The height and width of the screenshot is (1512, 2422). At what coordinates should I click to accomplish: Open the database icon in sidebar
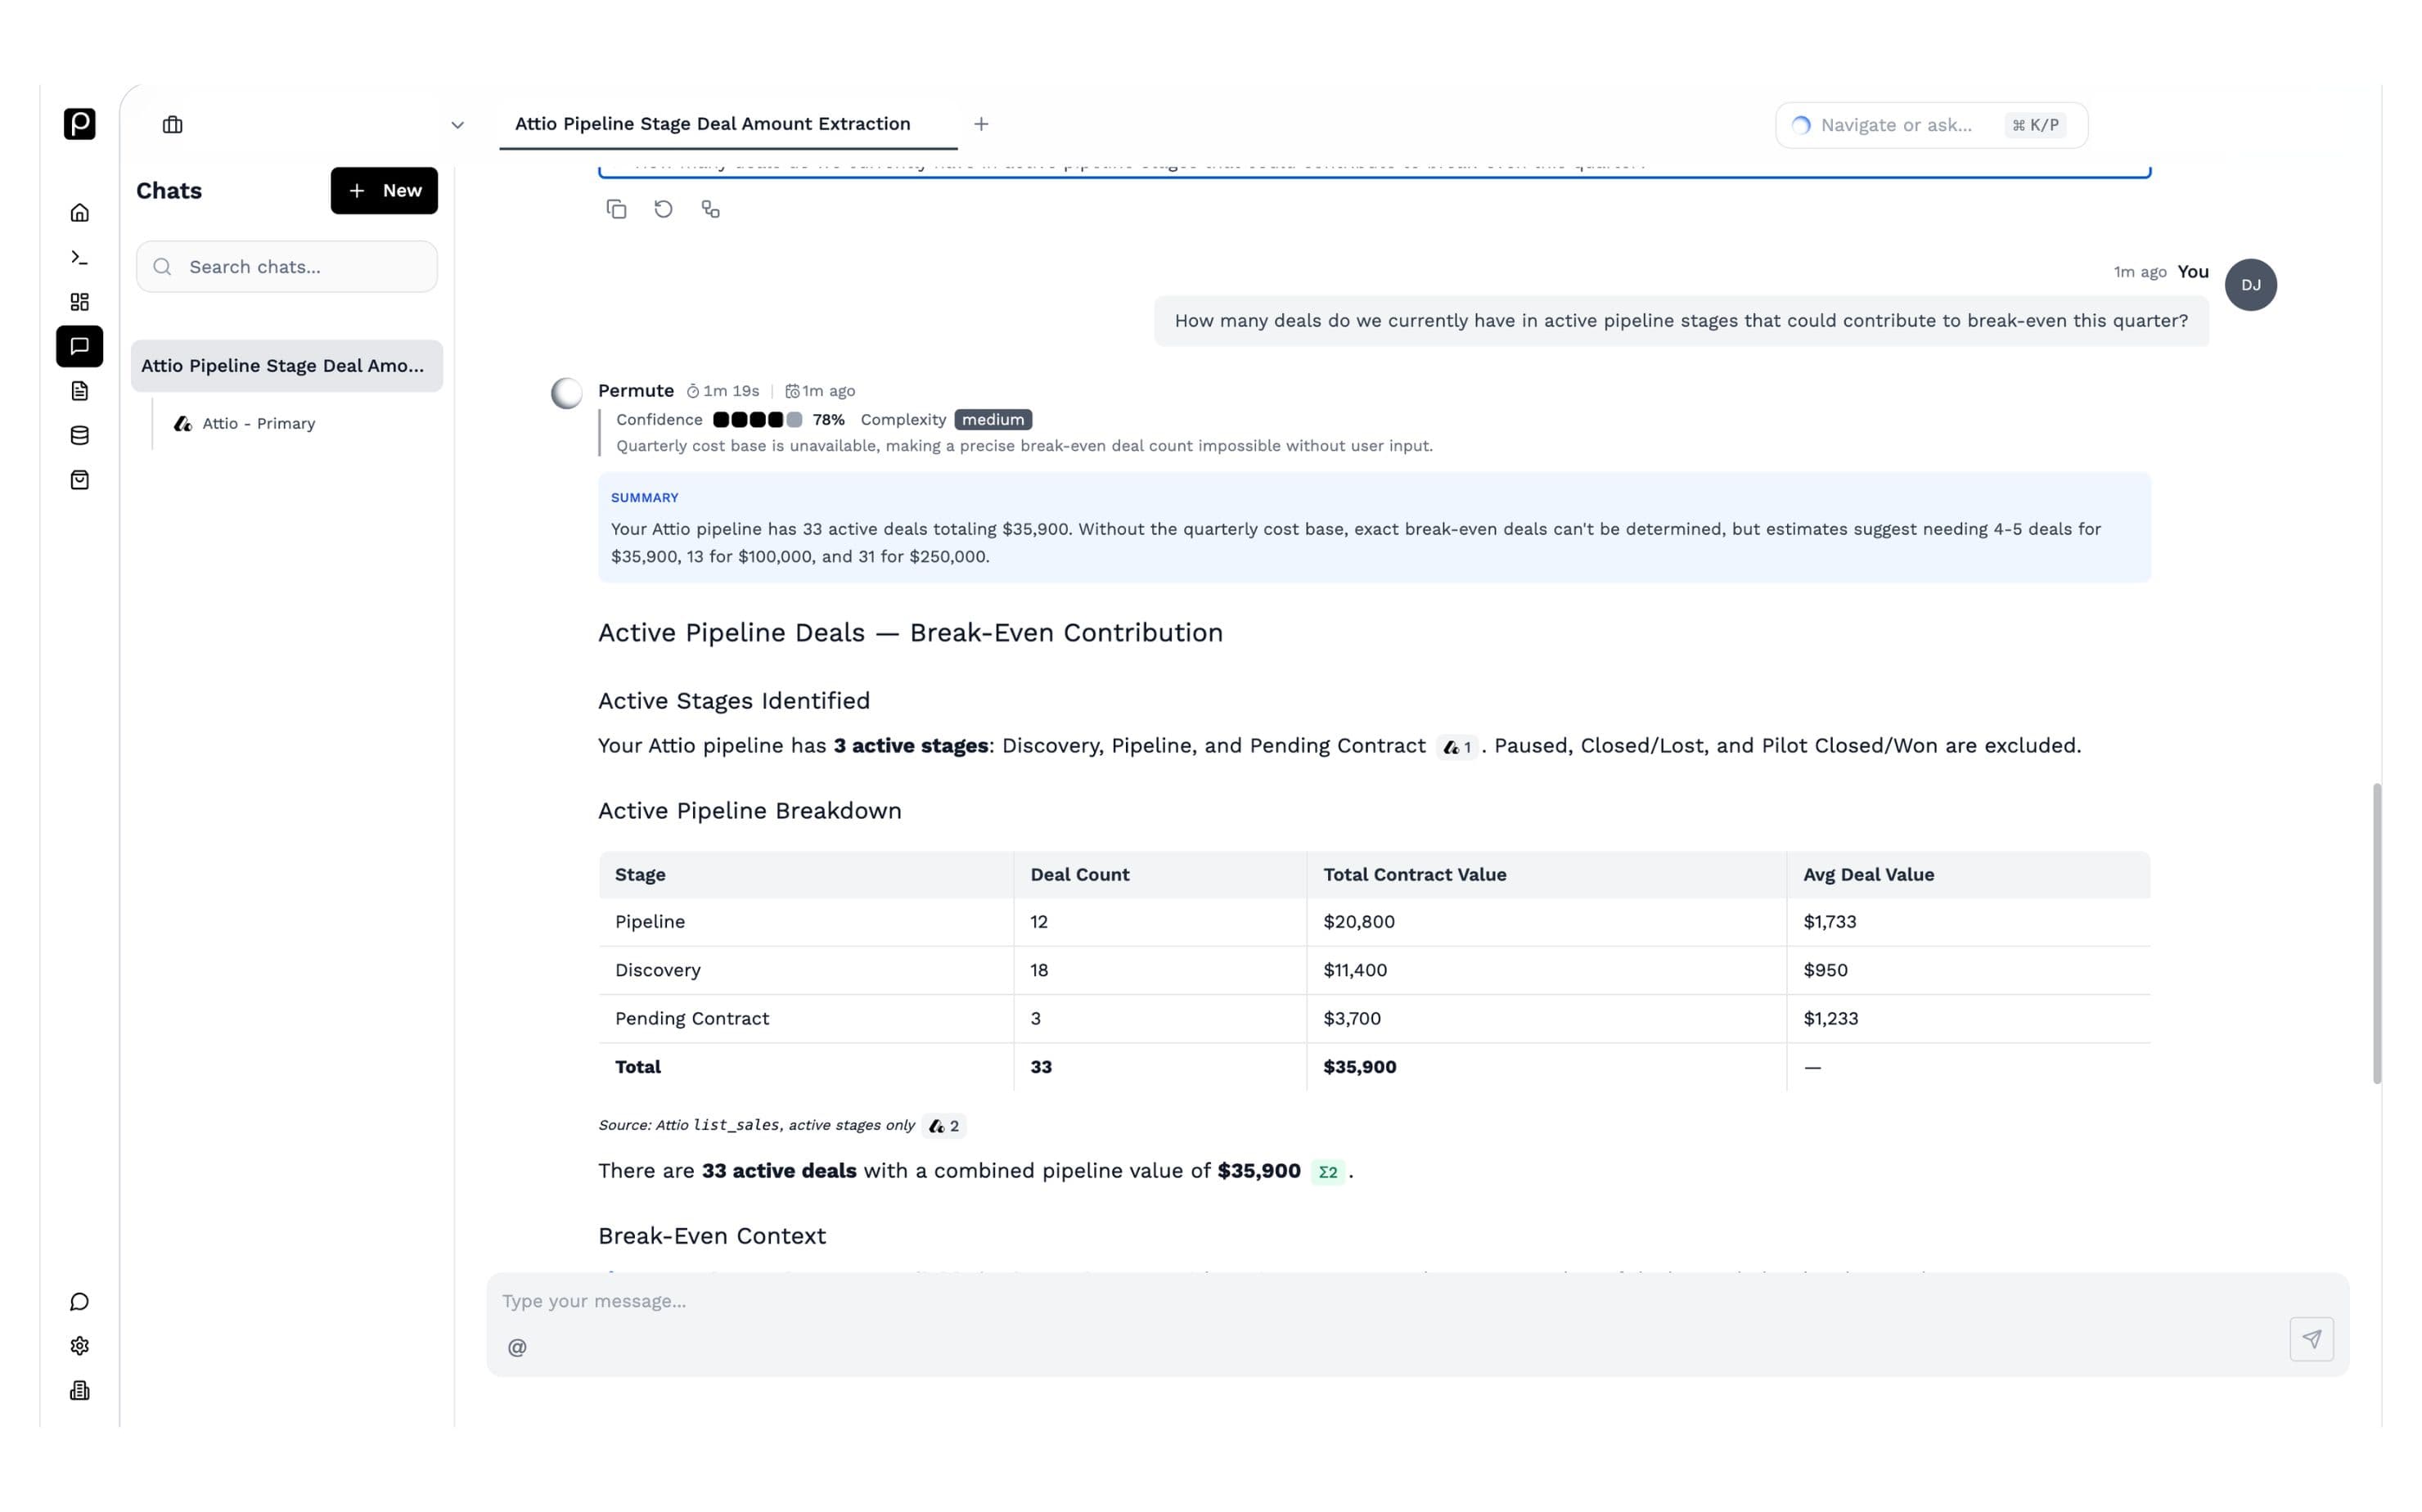click(80, 436)
